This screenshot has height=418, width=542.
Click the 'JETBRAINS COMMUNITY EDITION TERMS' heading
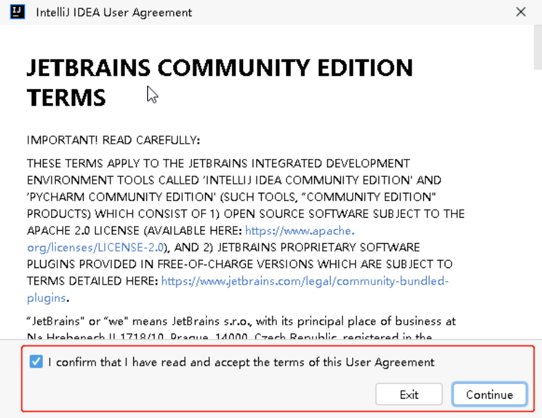[x=220, y=82]
